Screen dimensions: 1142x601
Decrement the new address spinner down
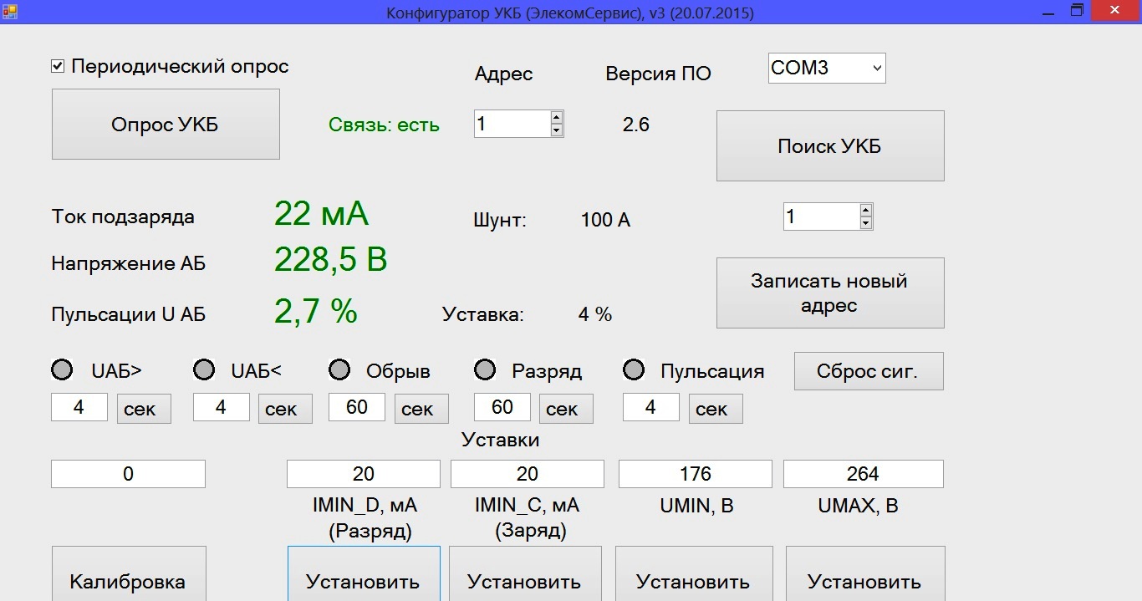[866, 223]
